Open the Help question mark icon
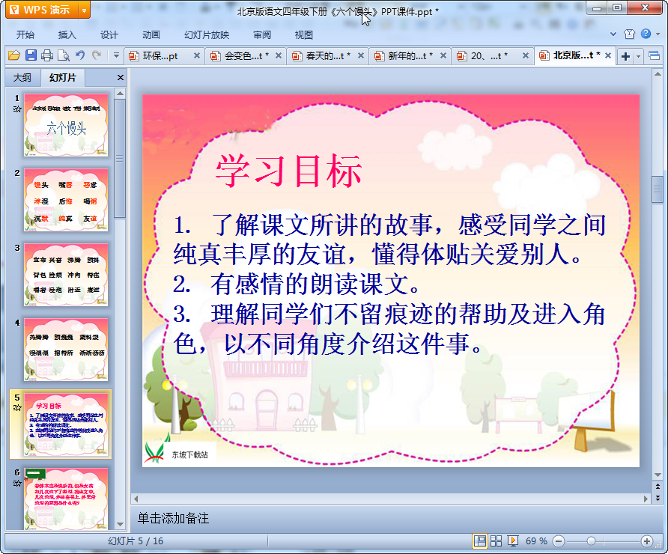 (646, 34)
